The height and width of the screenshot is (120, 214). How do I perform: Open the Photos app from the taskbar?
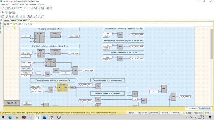point(45,117)
